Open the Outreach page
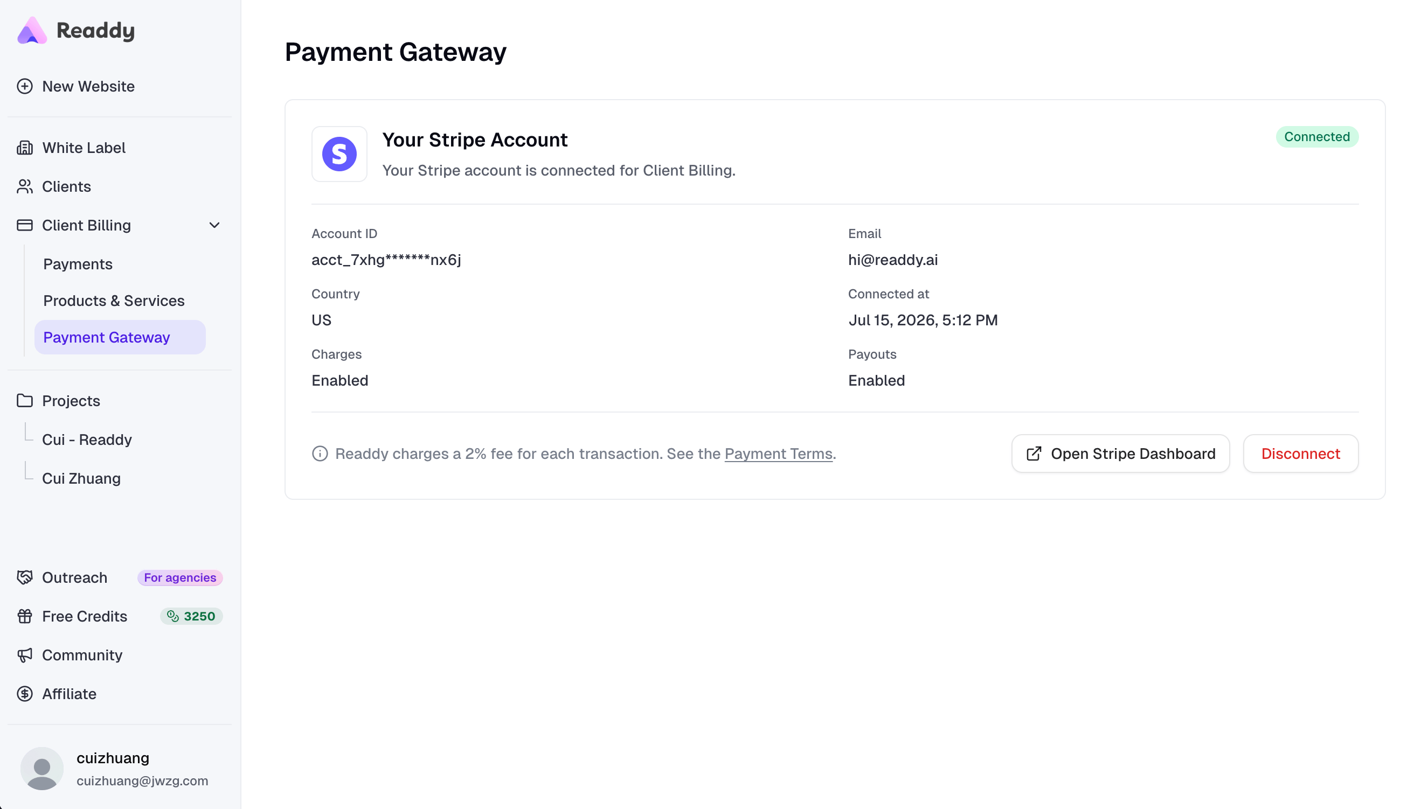 [x=74, y=577]
